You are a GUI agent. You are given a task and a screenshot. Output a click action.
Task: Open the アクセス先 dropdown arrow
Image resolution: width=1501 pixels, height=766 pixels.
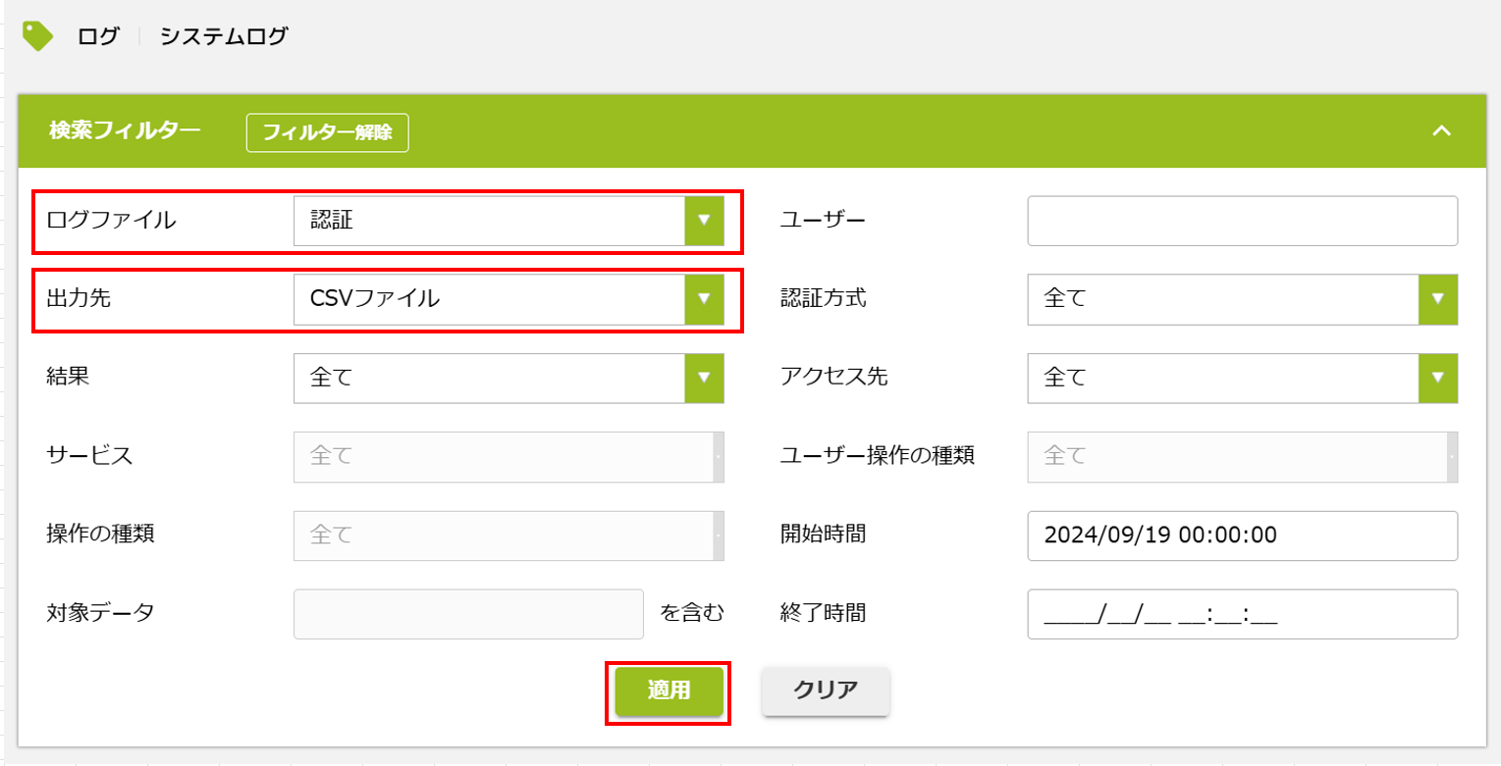tap(1438, 378)
